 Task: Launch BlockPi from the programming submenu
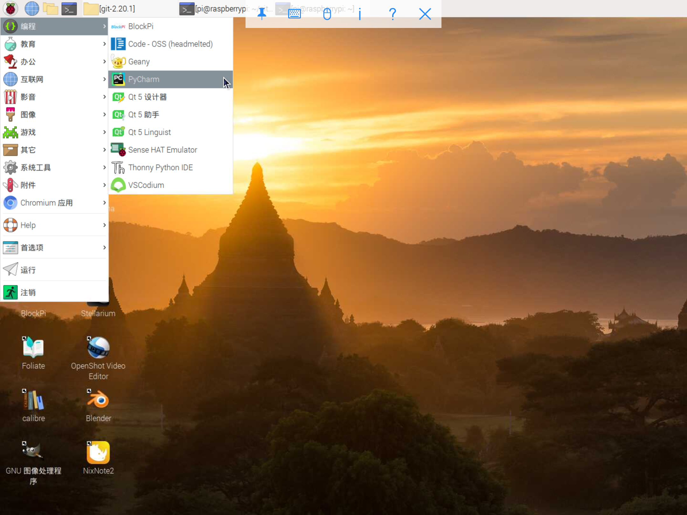tap(171, 26)
